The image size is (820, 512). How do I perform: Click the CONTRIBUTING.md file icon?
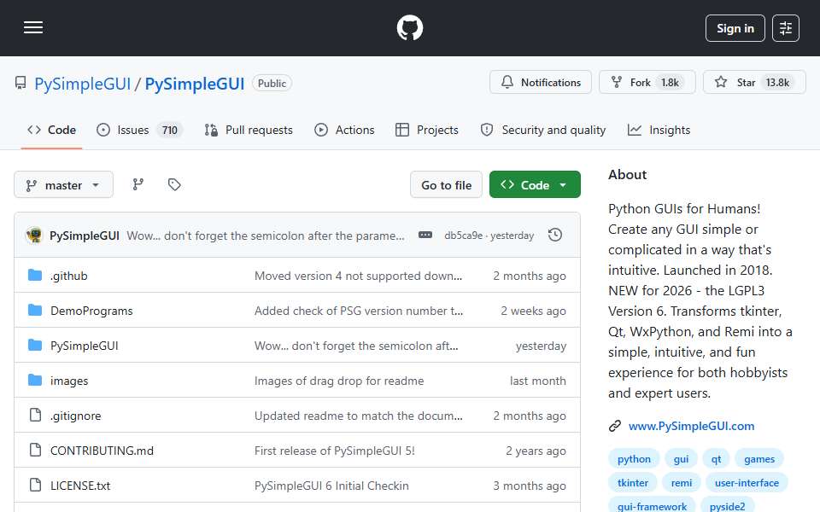[35, 450]
